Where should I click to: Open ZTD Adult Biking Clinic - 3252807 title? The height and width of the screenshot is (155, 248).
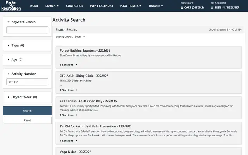[84, 76]
